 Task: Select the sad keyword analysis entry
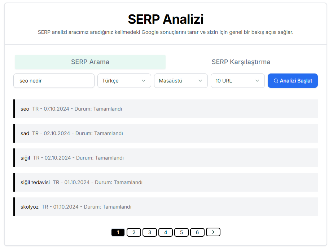tap(166, 133)
